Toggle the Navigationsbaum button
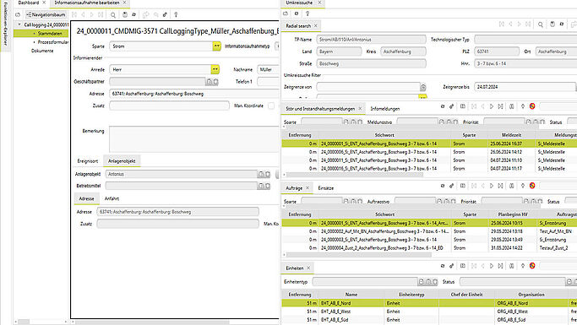Screen dimensions: 577x325 46,14
